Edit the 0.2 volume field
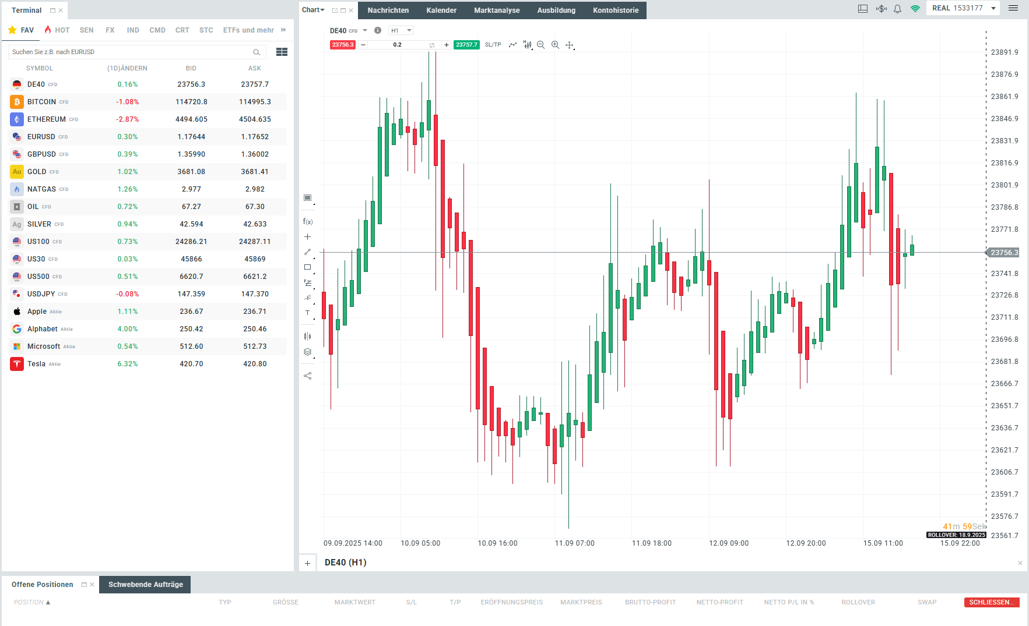1029x626 pixels. (x=398, y=45)
